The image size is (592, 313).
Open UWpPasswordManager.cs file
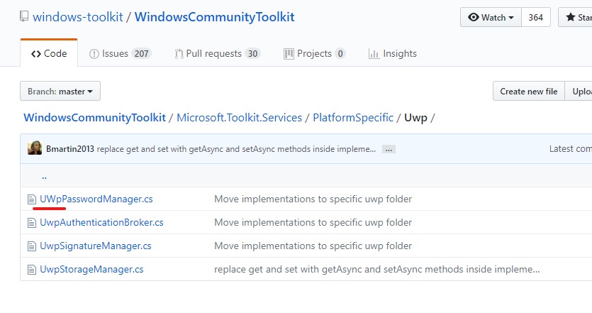96,199
